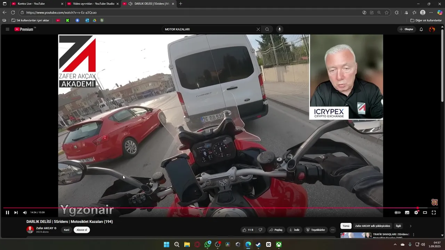Image resolution: width=445 pixels, height=250 pixels.
Task: Go back with browser back arrow
Action: pyautogui.click(x=5, y=12)
